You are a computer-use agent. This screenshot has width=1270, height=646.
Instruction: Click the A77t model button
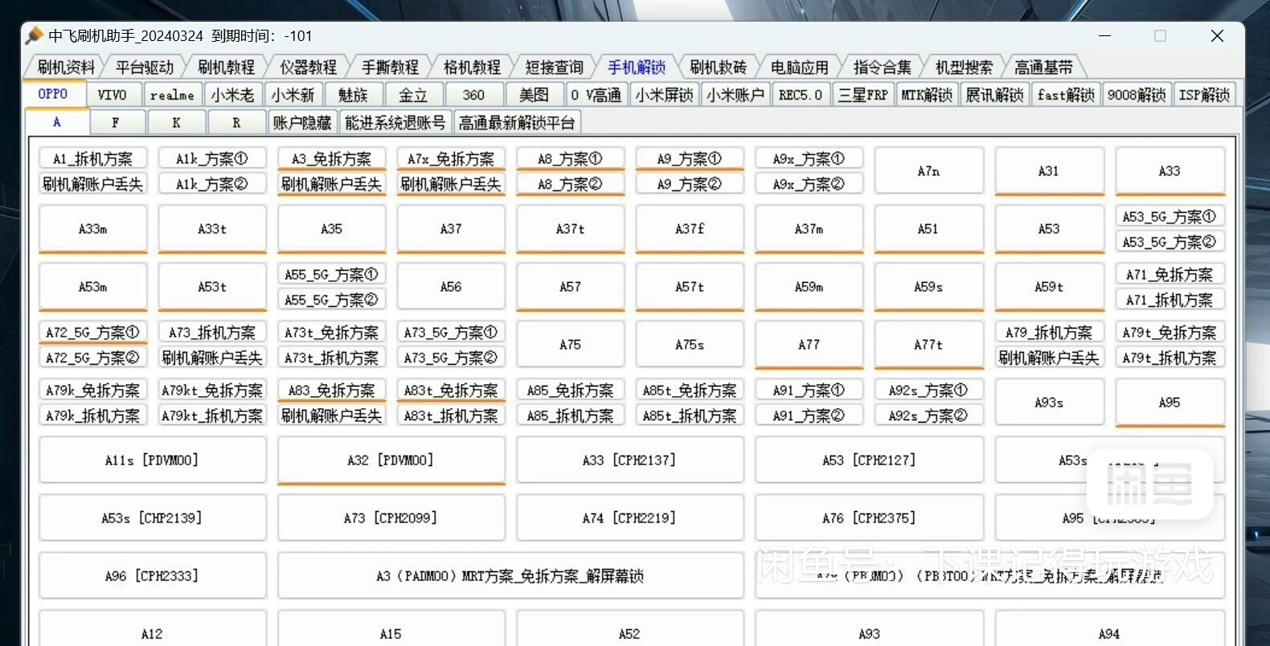928,345
